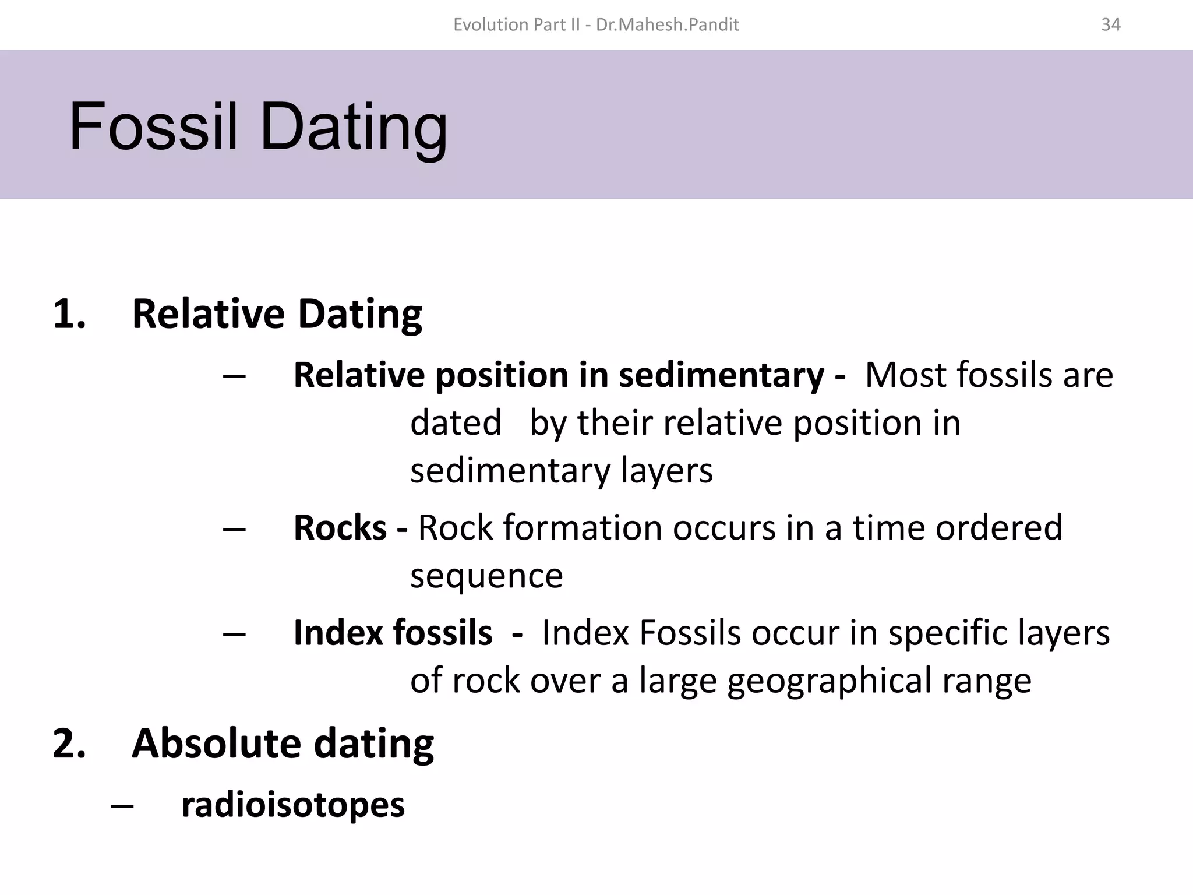Click the line 'dated by their relative position in'
The image size is (1193, 895).
pyautogui.click(x=685, y=422)
